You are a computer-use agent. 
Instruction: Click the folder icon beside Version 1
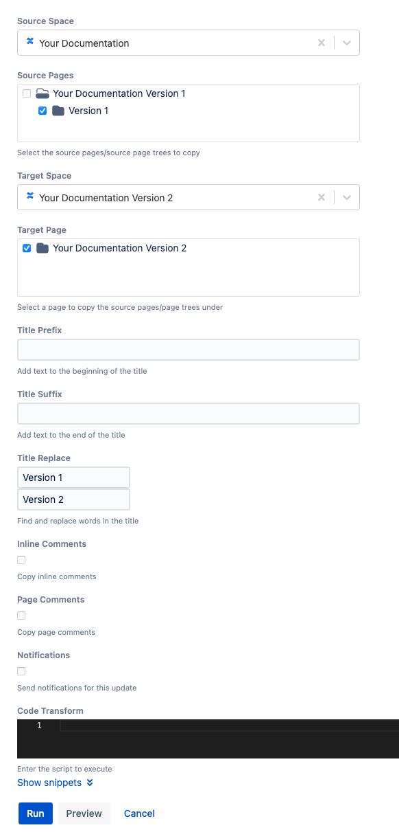[58, 111]
